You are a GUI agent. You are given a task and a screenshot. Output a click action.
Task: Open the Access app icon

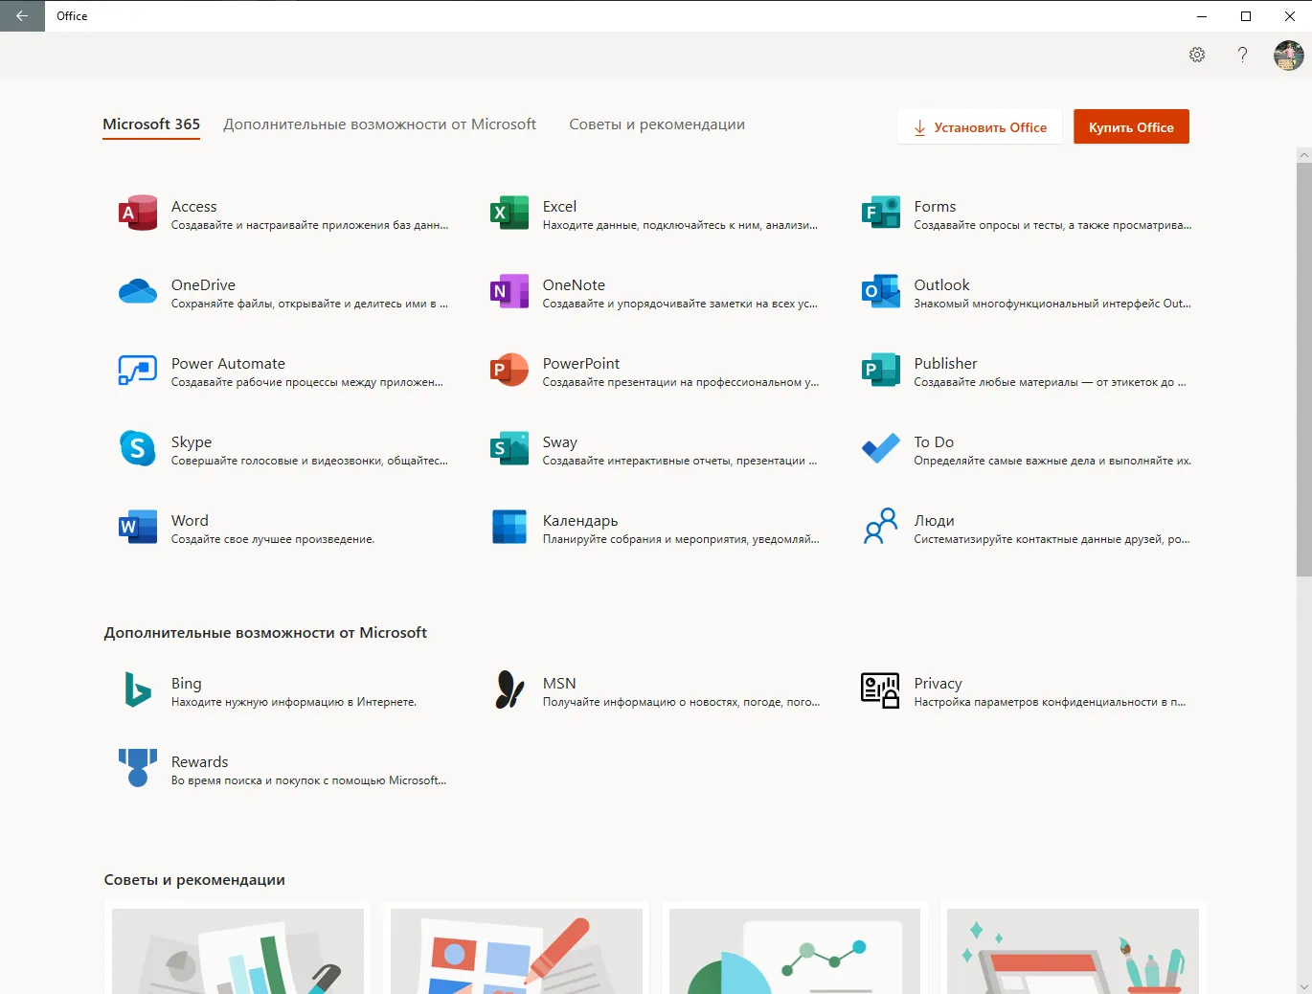pos(138,213)
